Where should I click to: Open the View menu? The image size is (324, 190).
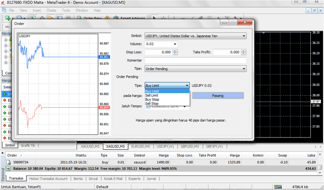(23, 10)
